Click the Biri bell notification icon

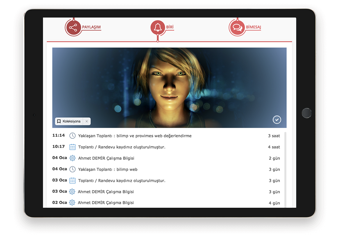(157, 28)
